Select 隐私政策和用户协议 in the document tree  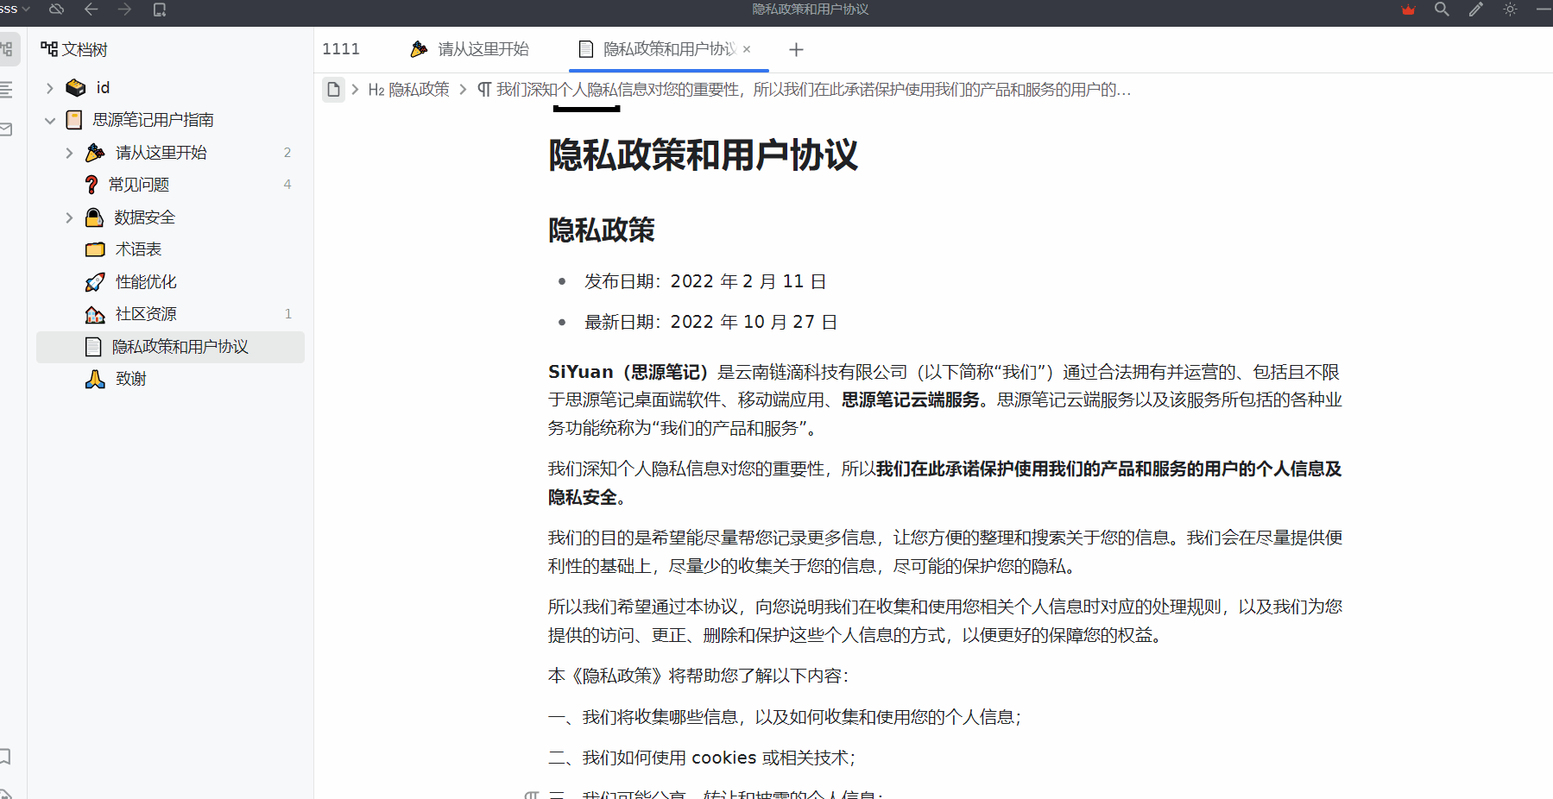pos(170,347)
